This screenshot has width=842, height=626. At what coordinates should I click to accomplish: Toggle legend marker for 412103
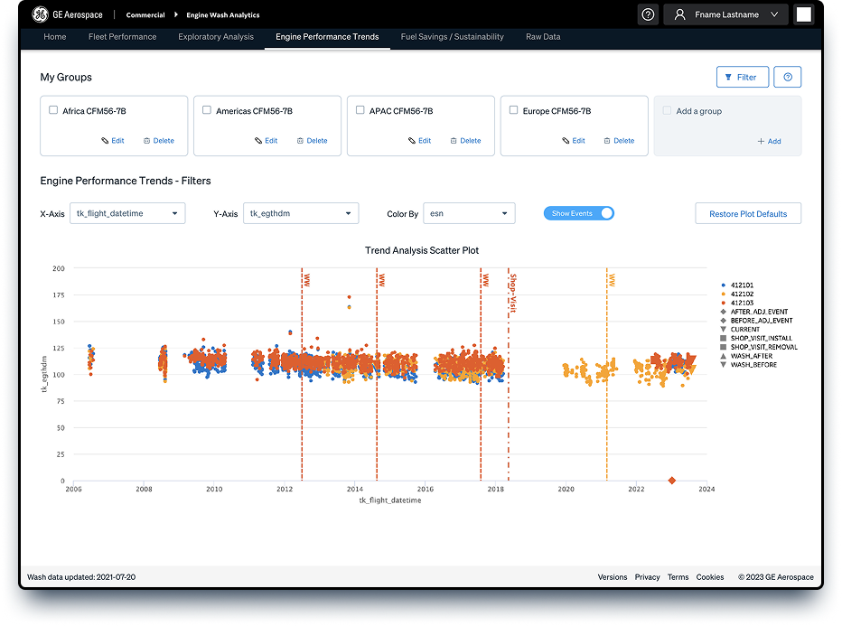pos(724,303)
